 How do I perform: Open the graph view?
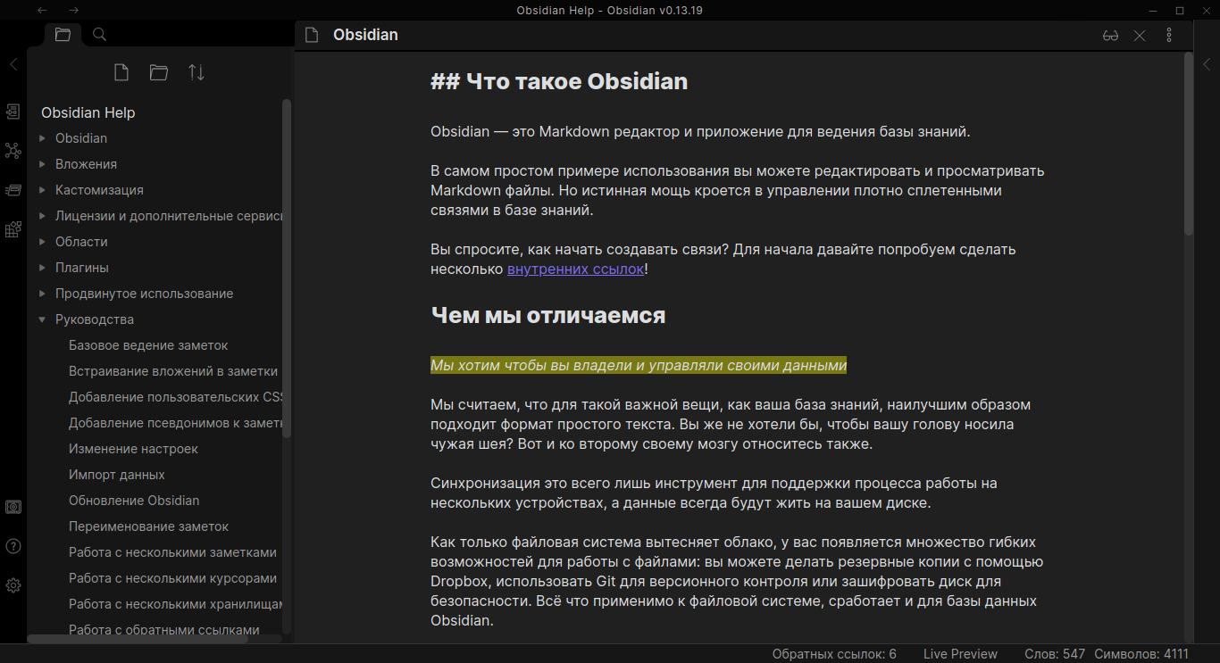(13, 151)
